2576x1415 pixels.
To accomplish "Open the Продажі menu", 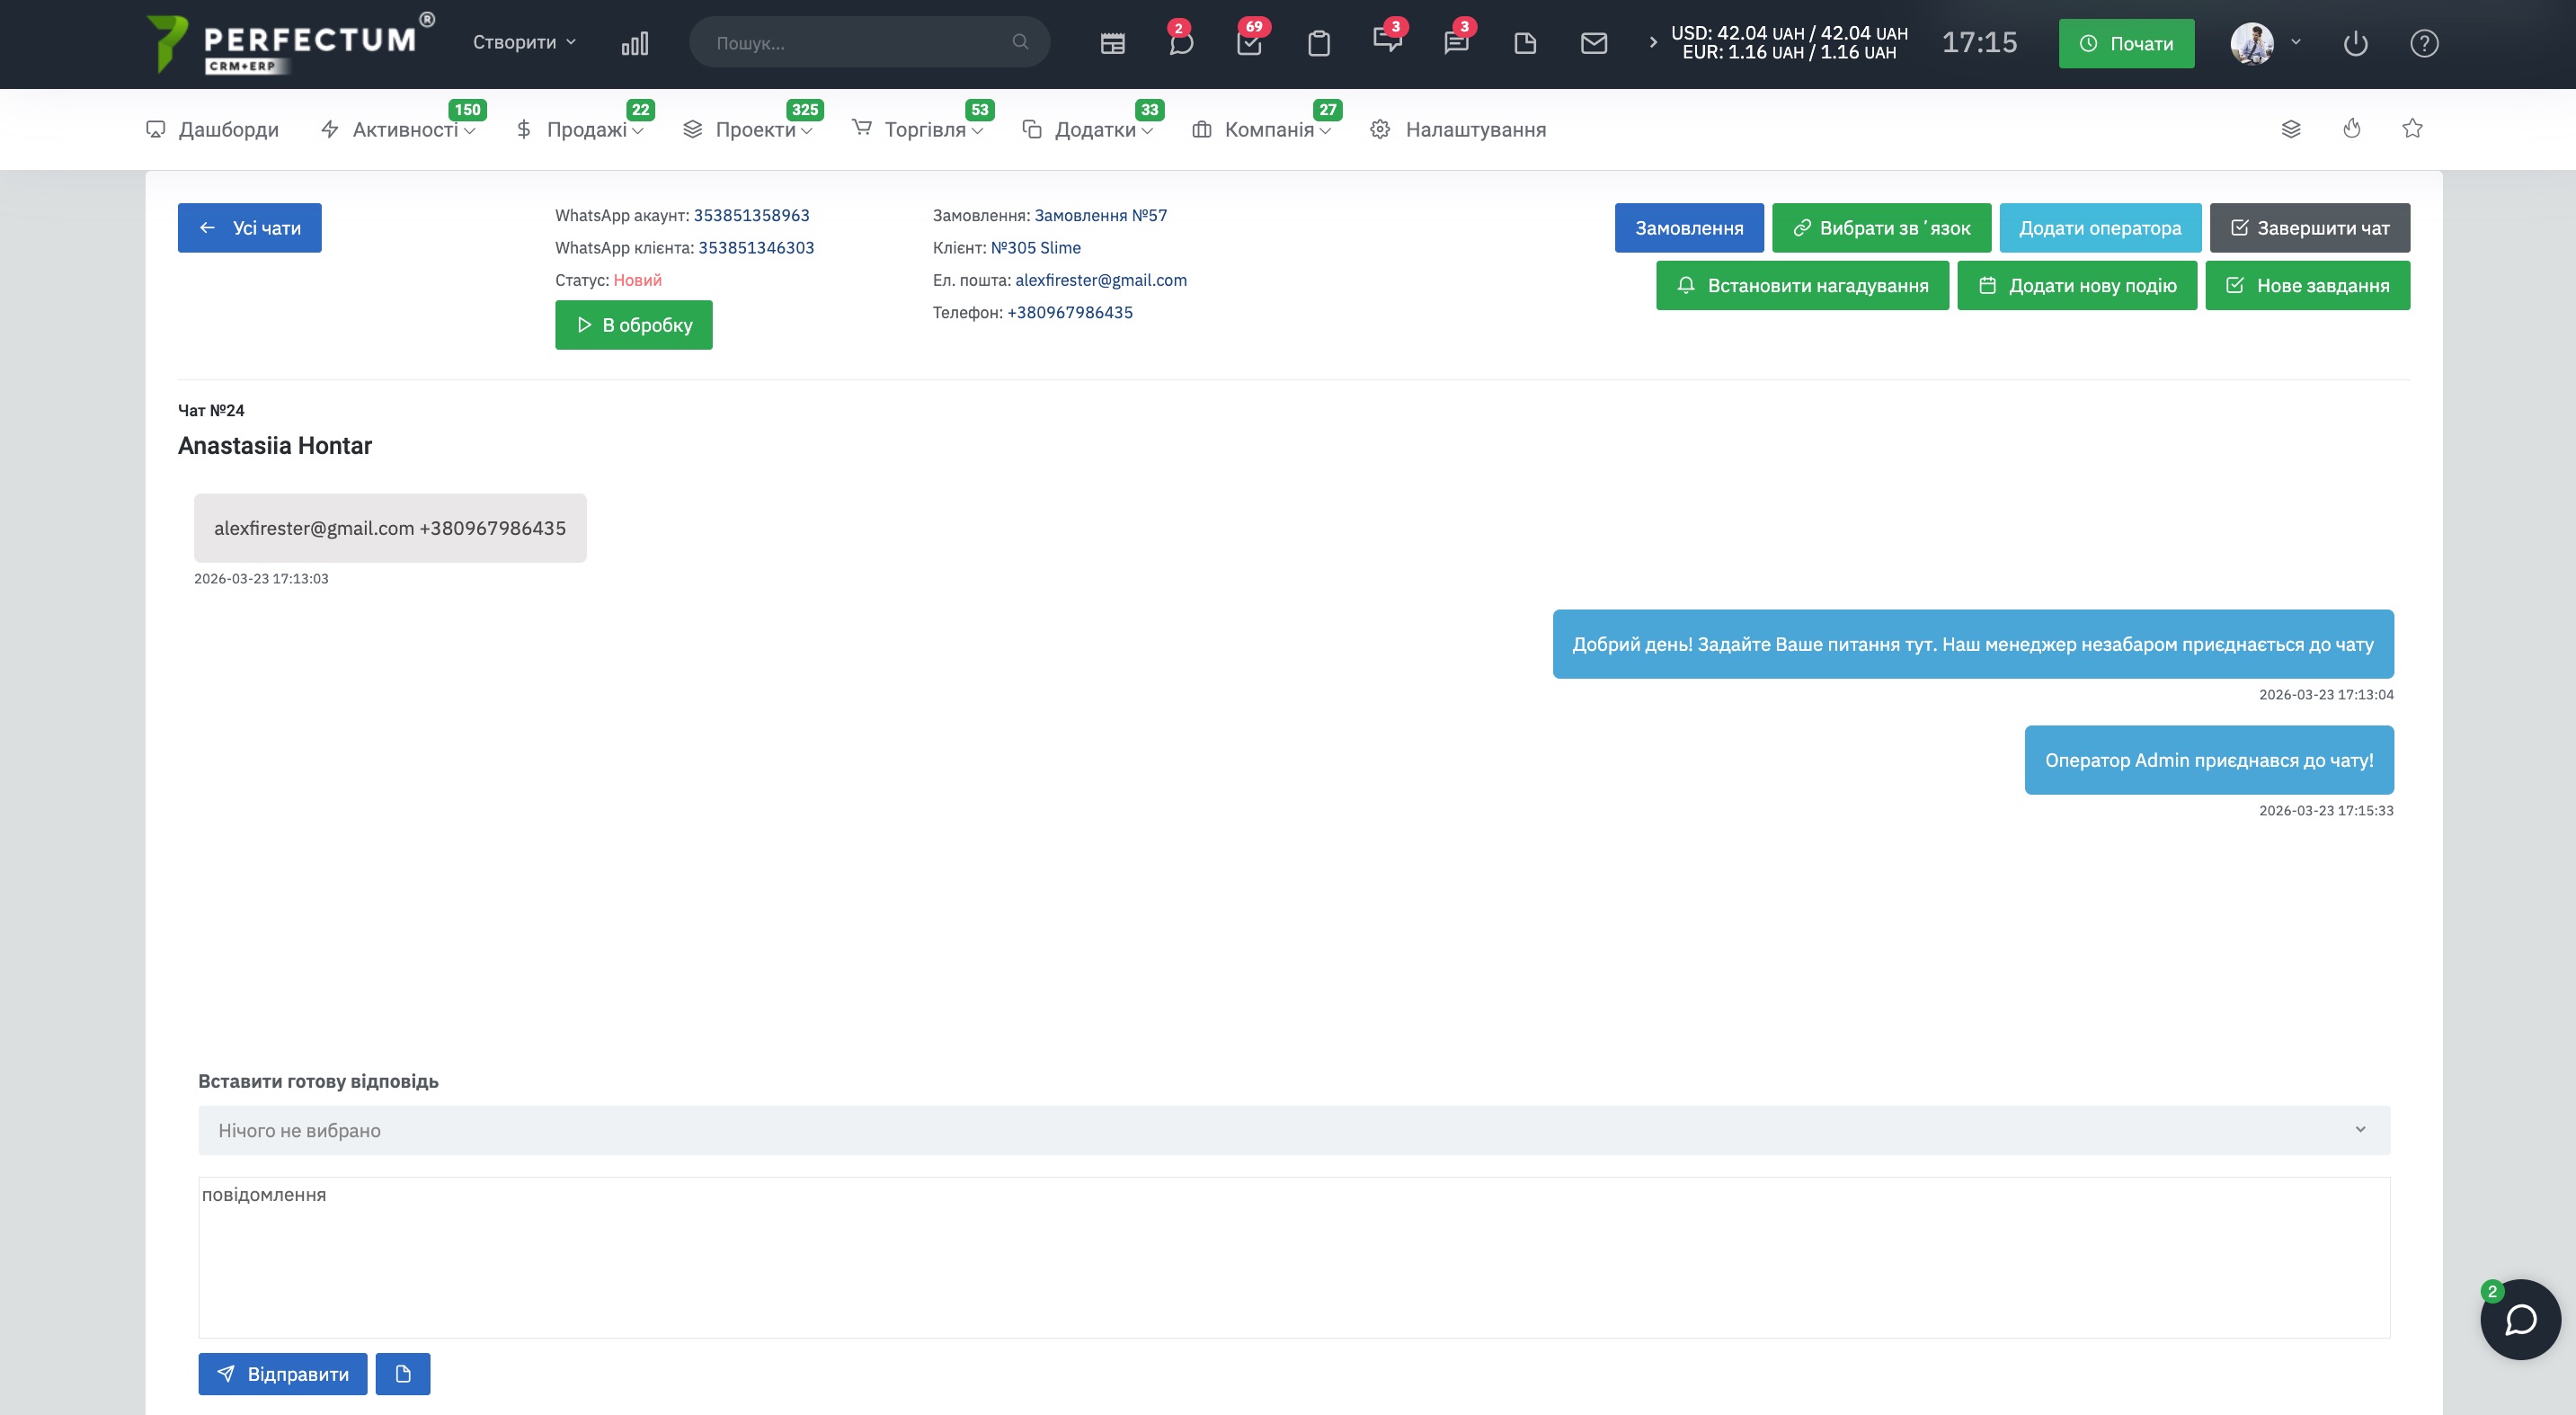I will tap(587, 129).
